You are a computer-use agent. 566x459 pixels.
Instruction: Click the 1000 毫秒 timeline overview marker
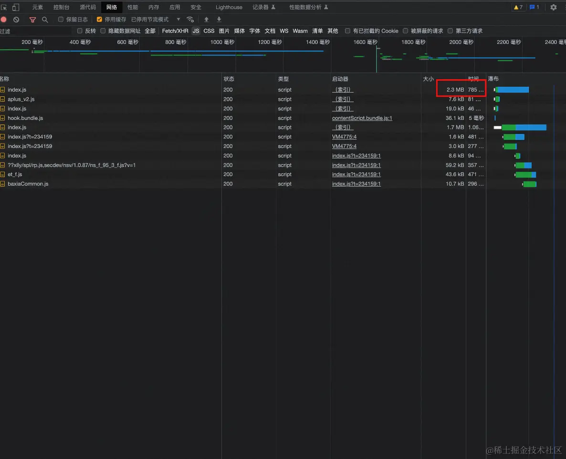pyautogui.click(x=222, y=42)
